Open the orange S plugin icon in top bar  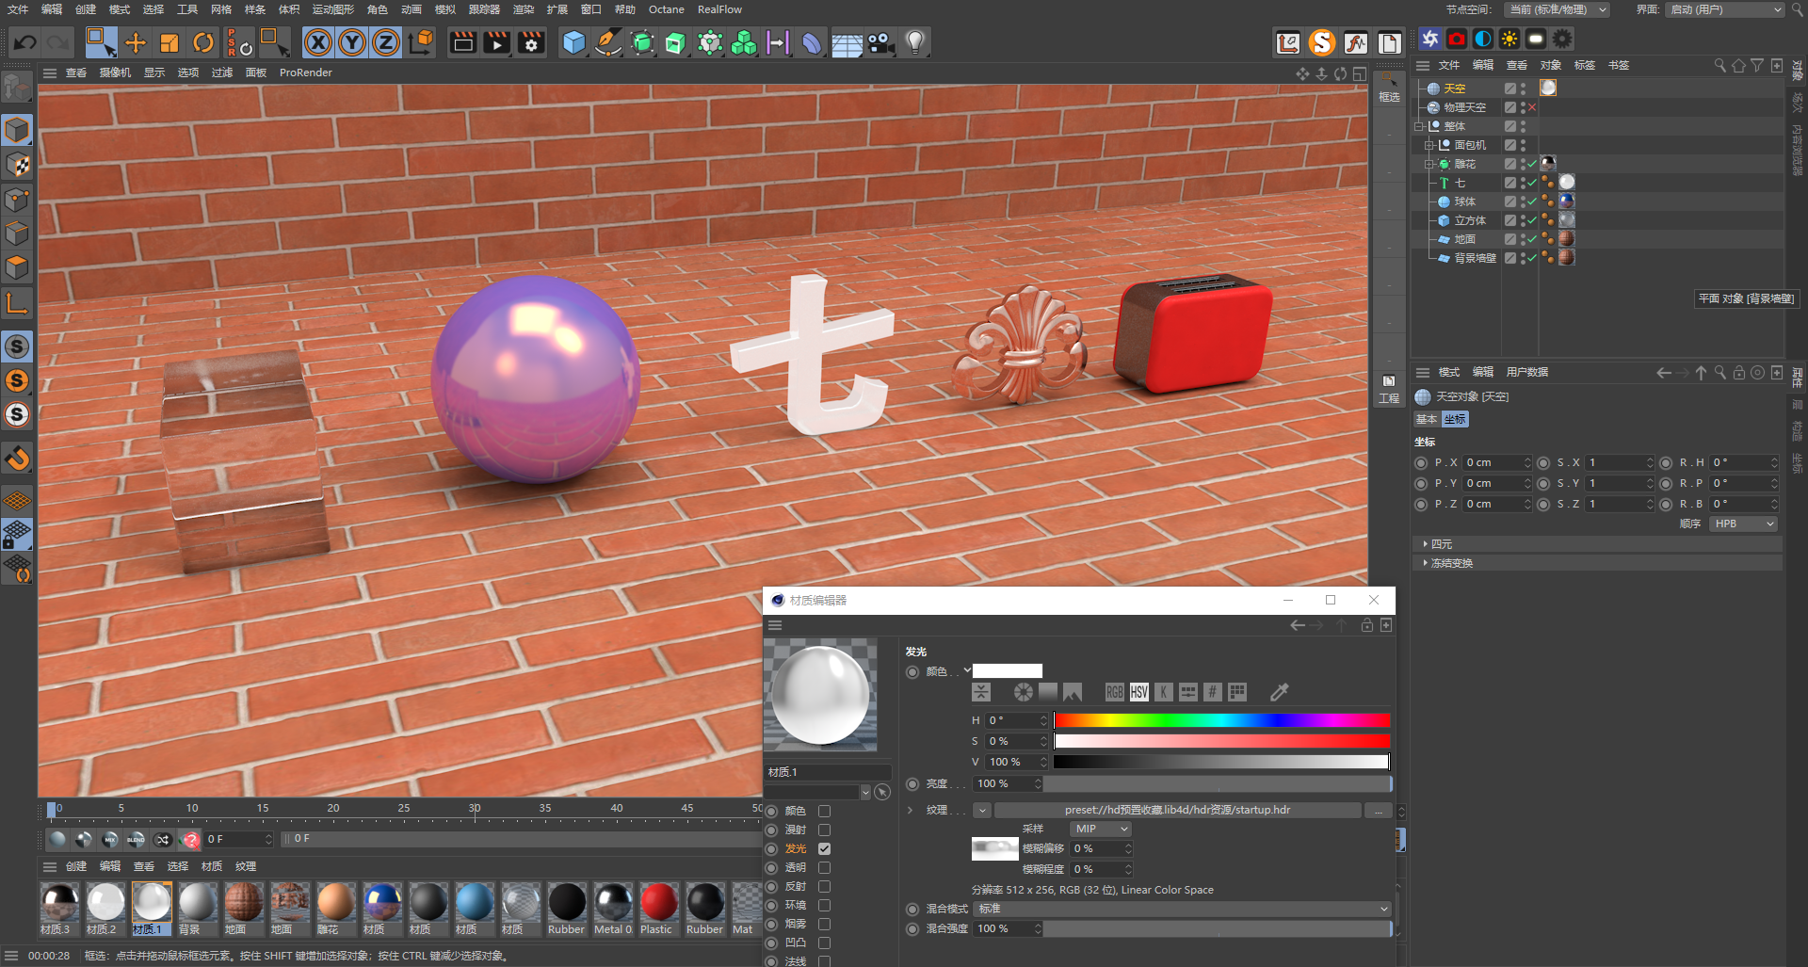click(x=1322, y=42)
